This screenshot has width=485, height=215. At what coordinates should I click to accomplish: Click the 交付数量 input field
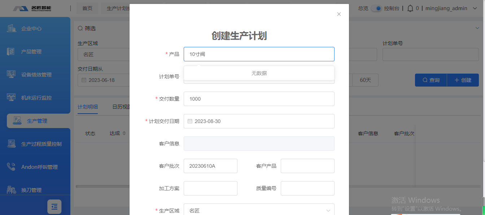259,99
